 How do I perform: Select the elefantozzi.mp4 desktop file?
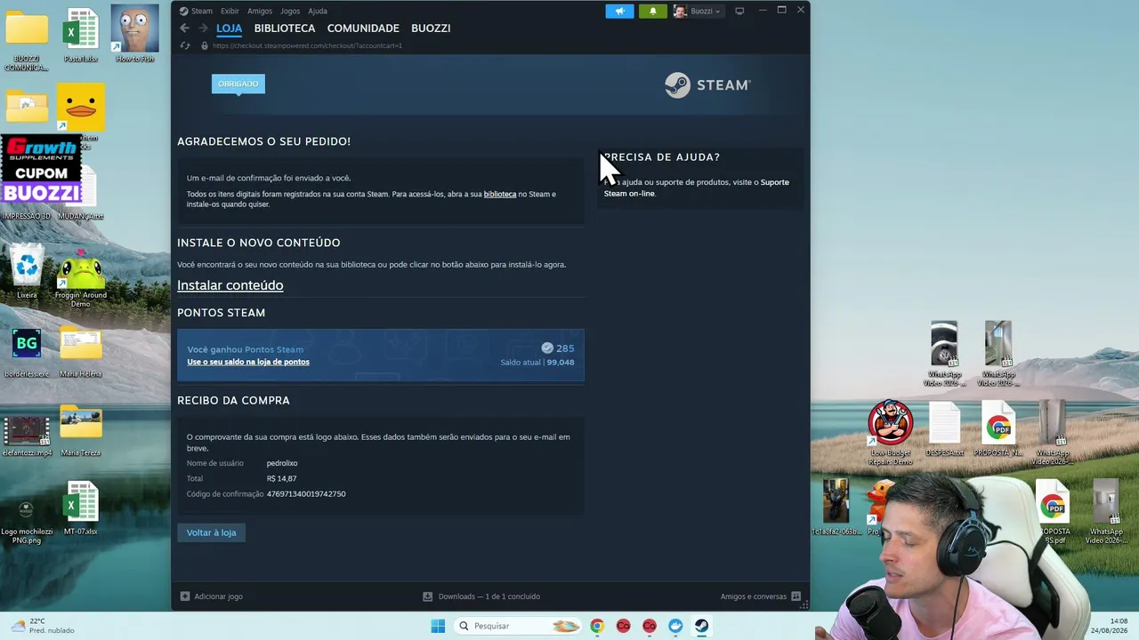click(27, 433)
